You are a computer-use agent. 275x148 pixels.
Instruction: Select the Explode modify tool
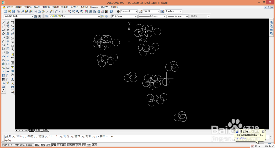pyautogui.click(x=8, y=83)
